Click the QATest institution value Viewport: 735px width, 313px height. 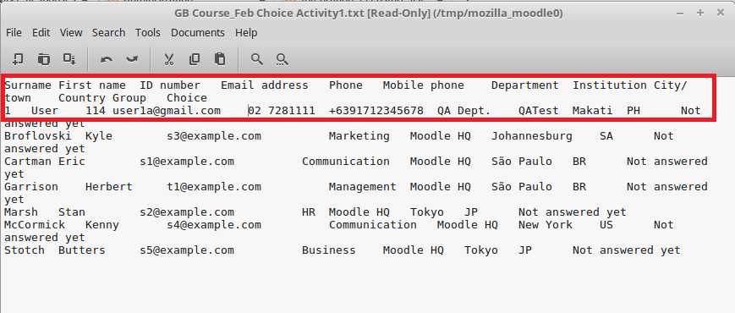[x=539, y=111]
